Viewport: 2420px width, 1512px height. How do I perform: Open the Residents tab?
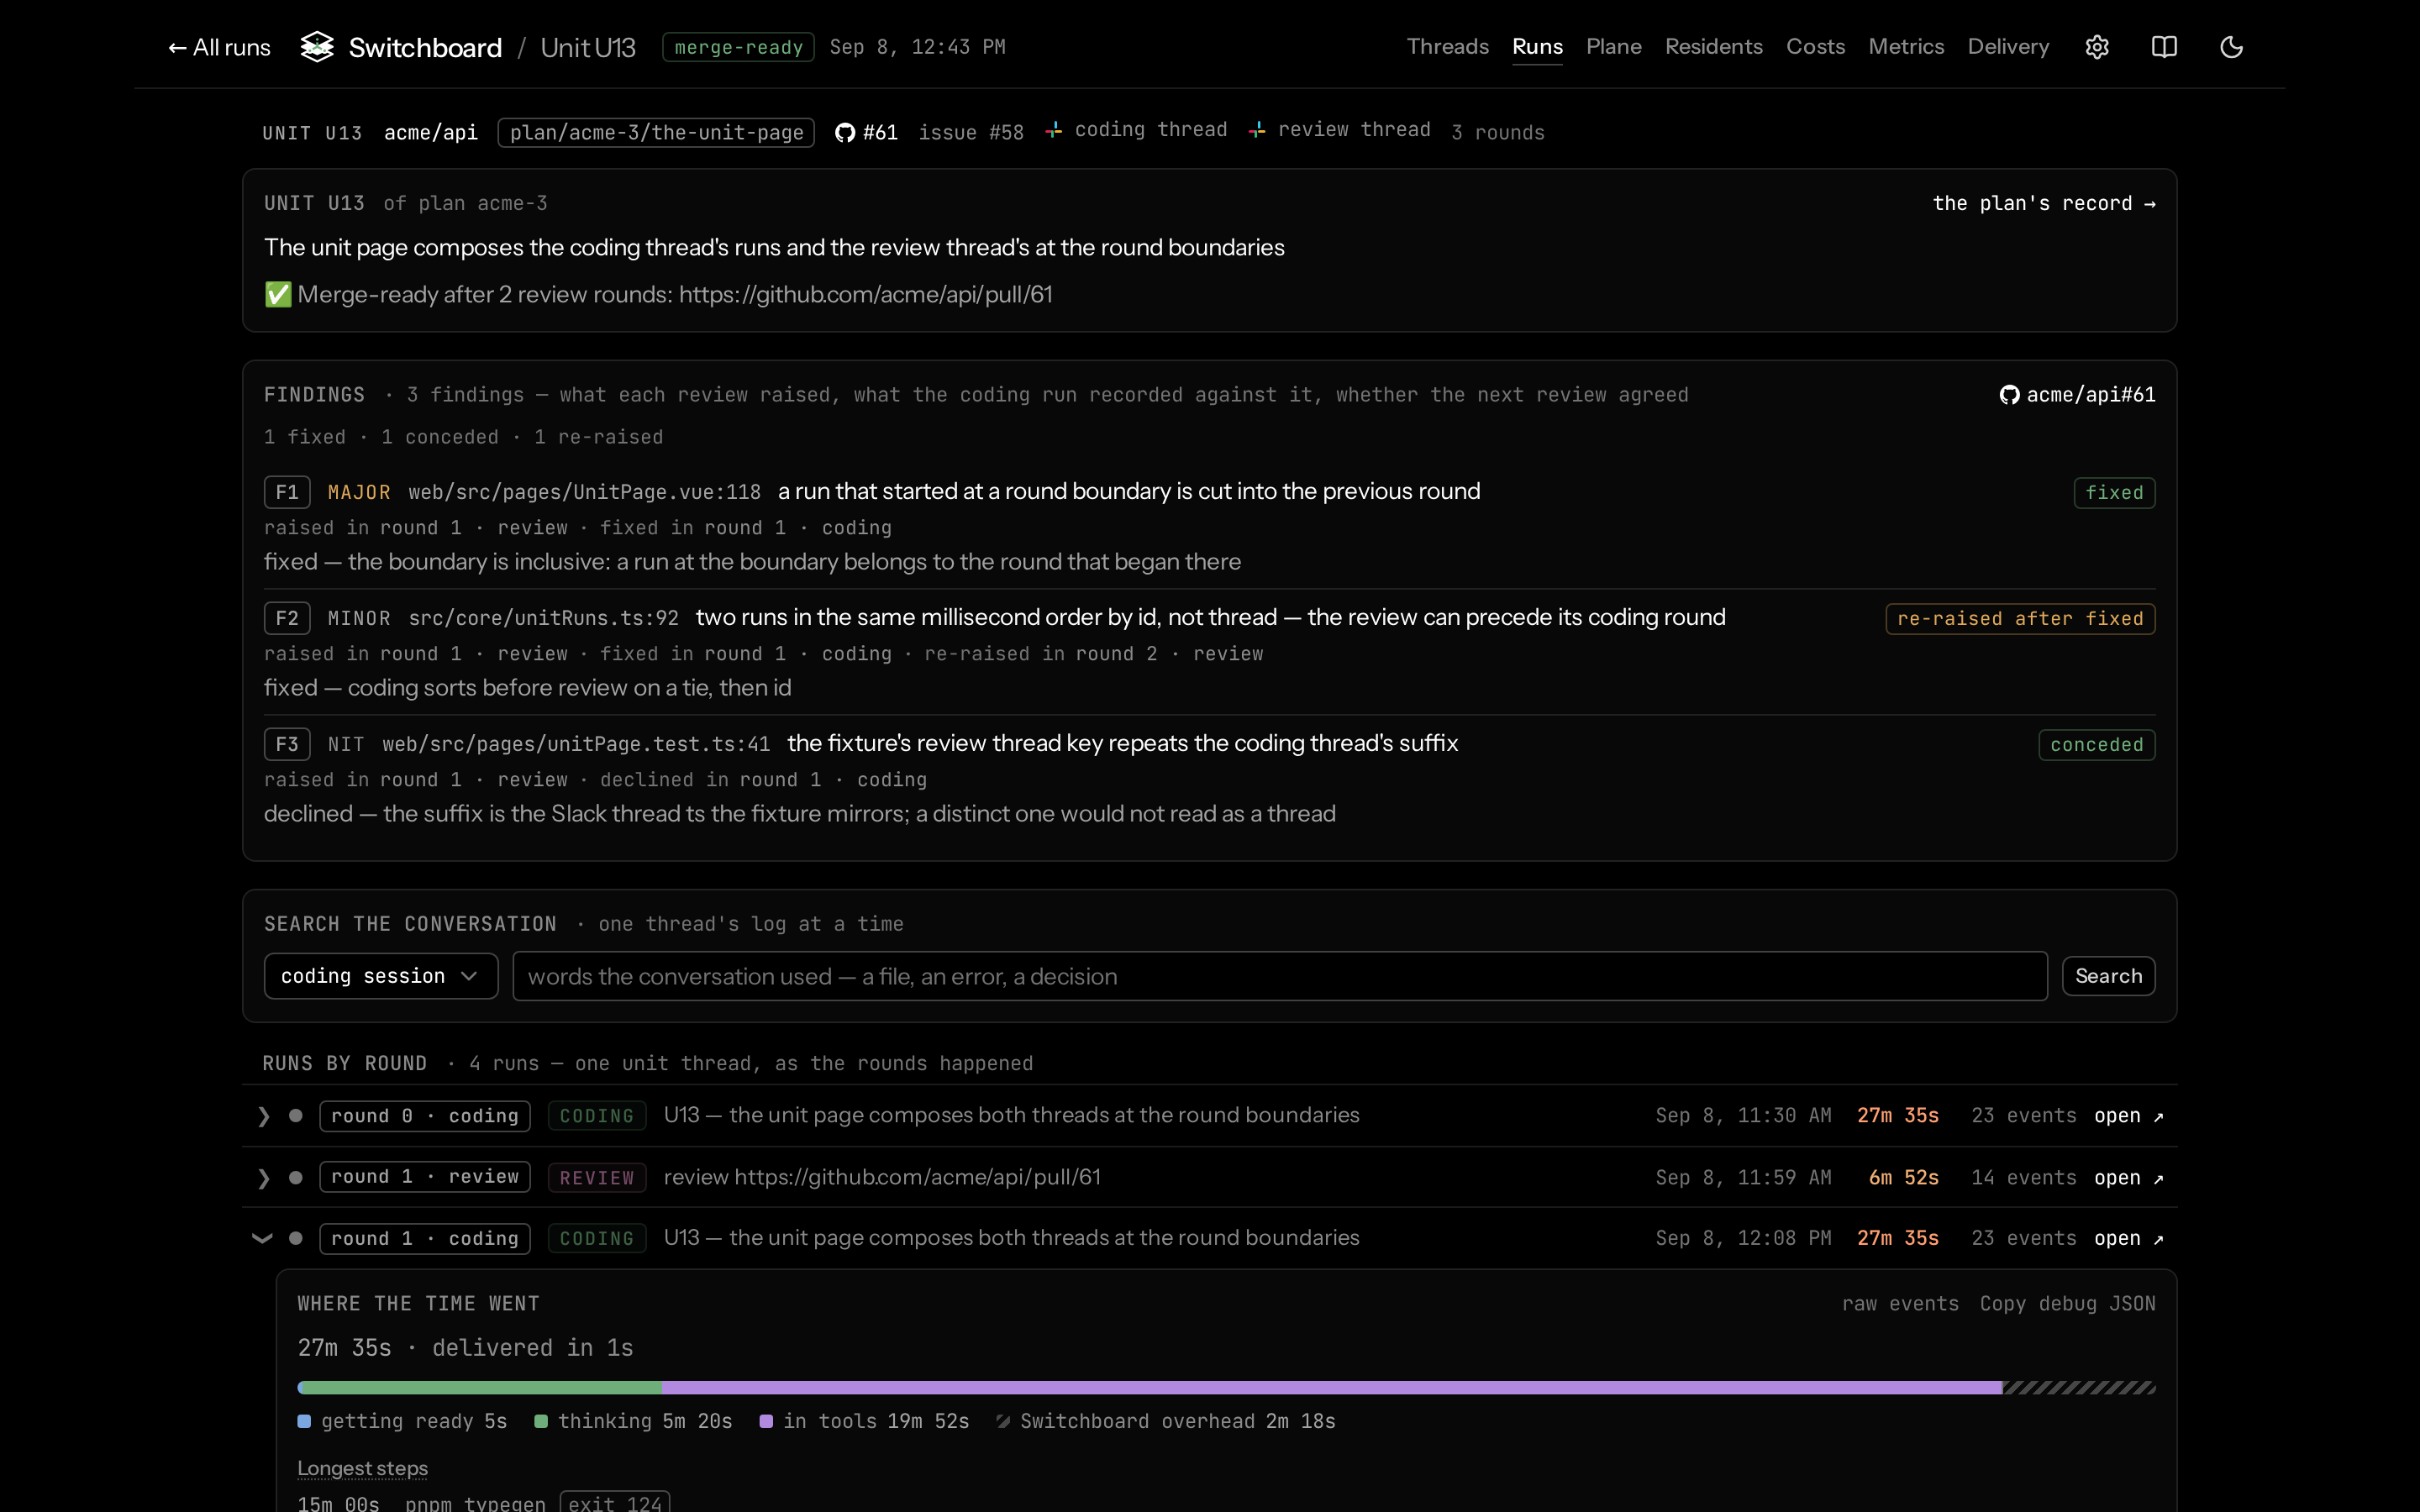click(1713, 47)
